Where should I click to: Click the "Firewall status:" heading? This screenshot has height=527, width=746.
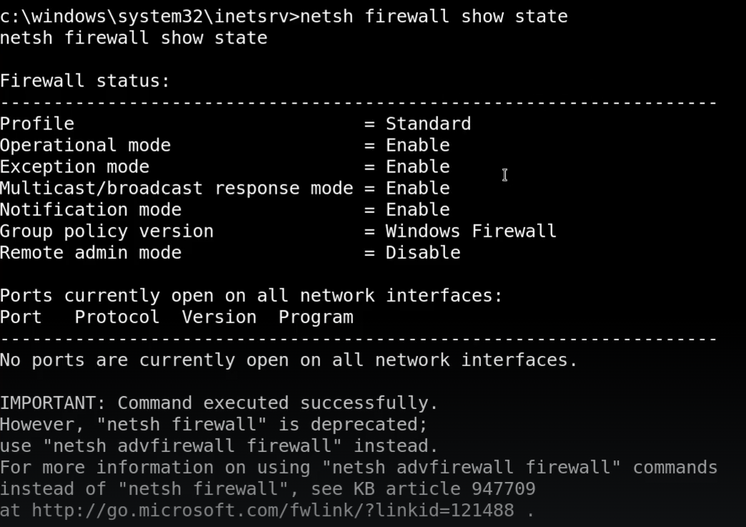(85, 81)
